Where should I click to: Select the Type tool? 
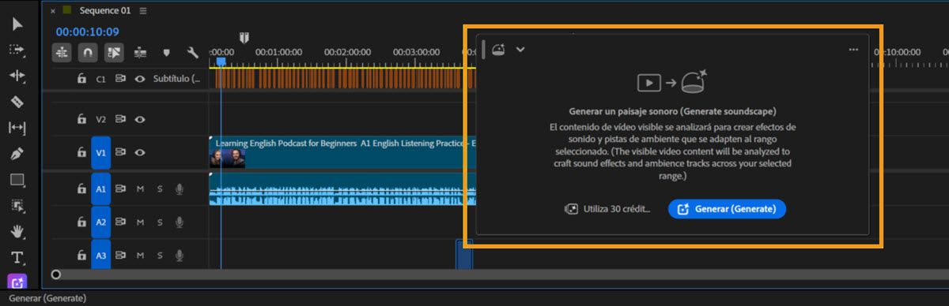click(x=17, y=257)
